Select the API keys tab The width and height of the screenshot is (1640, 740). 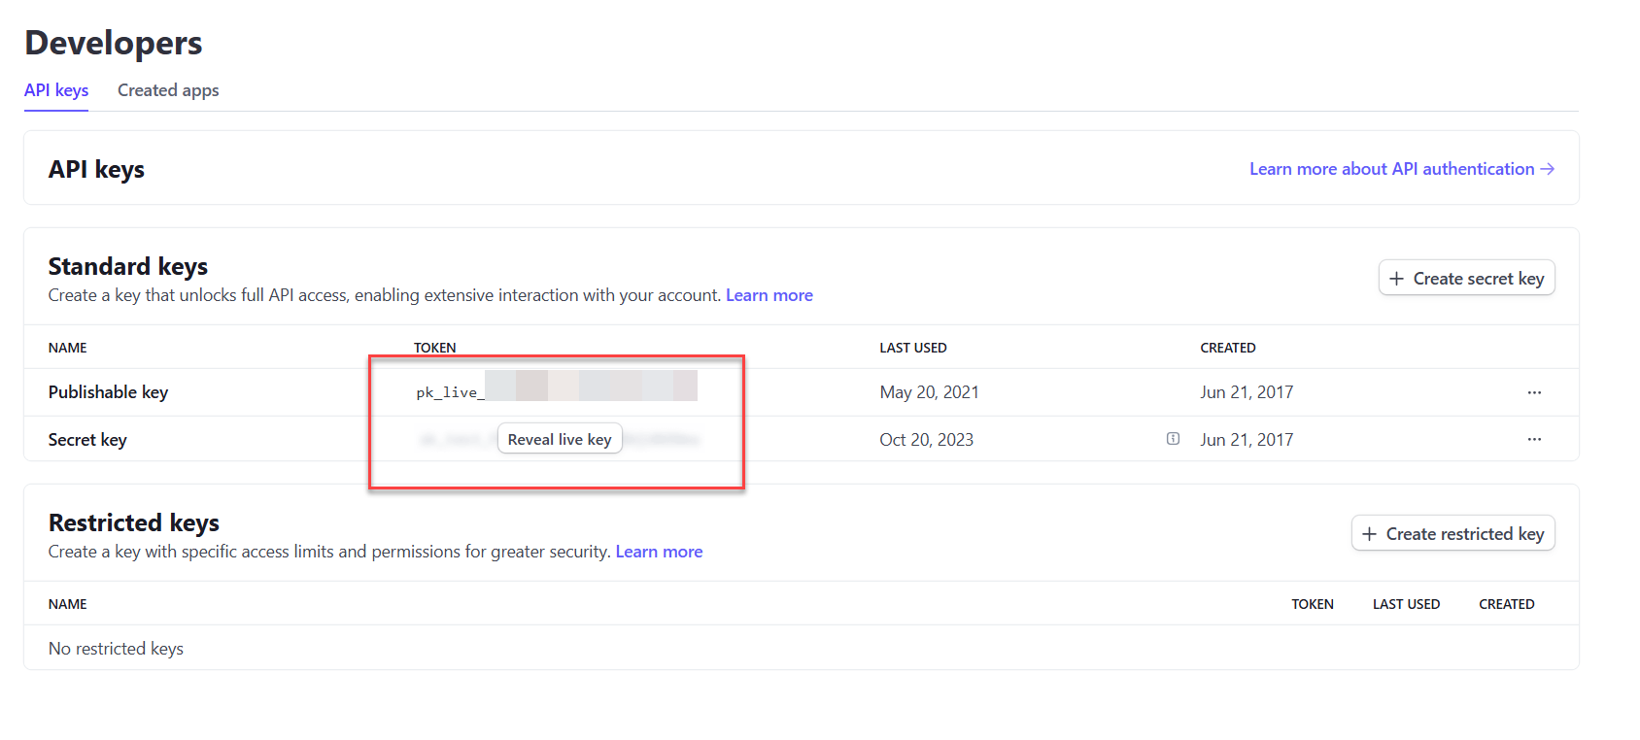(x=56, y=90)
